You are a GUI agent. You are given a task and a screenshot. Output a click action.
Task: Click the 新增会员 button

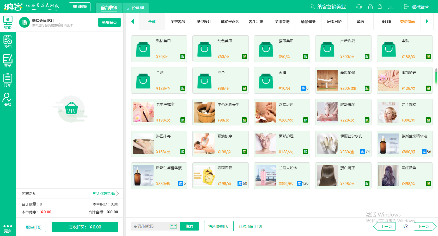[x=109, y=22]
